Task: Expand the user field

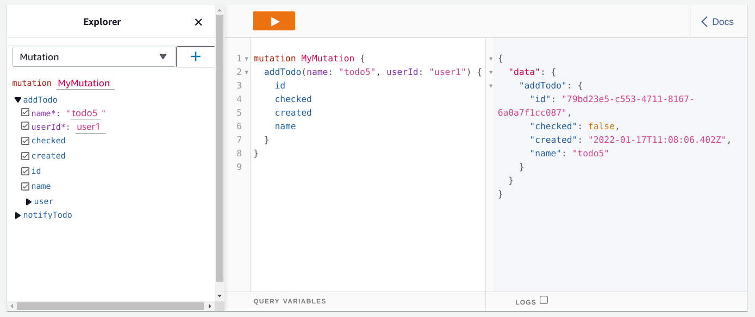Action: [29, 202]
